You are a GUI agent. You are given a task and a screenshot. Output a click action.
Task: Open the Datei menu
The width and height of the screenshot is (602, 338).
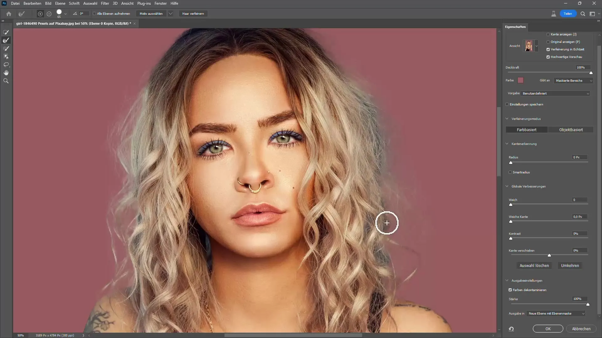point(15,3)
